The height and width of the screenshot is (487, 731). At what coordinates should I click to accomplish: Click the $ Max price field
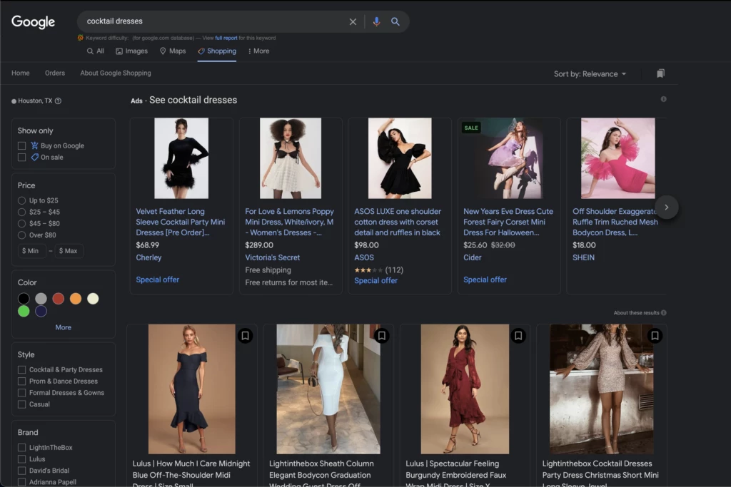click(69, 251)
